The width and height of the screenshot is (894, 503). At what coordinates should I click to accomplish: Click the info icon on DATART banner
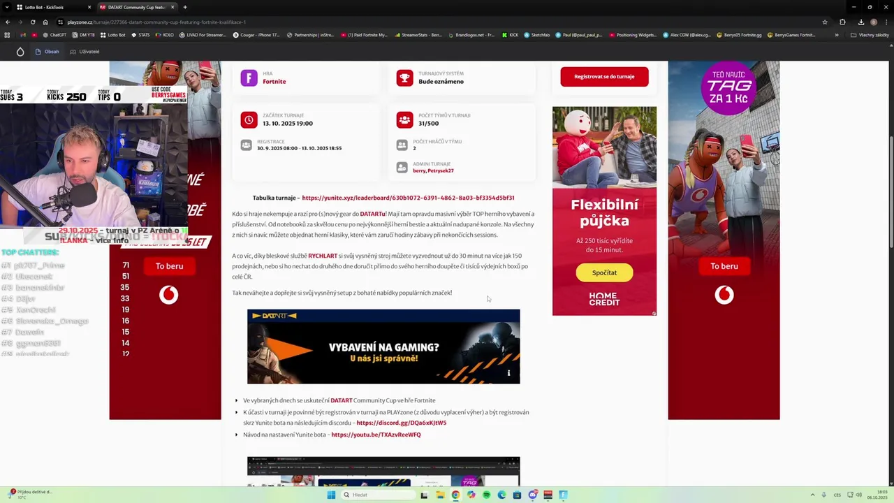tap(508, 373)
